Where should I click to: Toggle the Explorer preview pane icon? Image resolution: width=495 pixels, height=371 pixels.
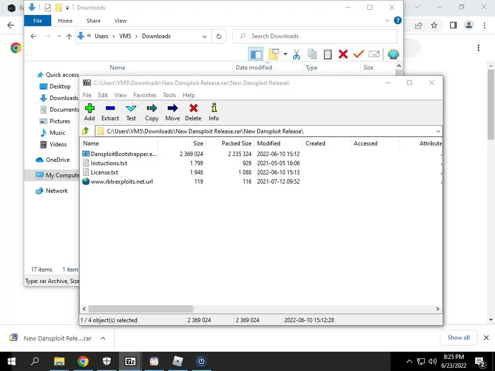pos(256,54)
